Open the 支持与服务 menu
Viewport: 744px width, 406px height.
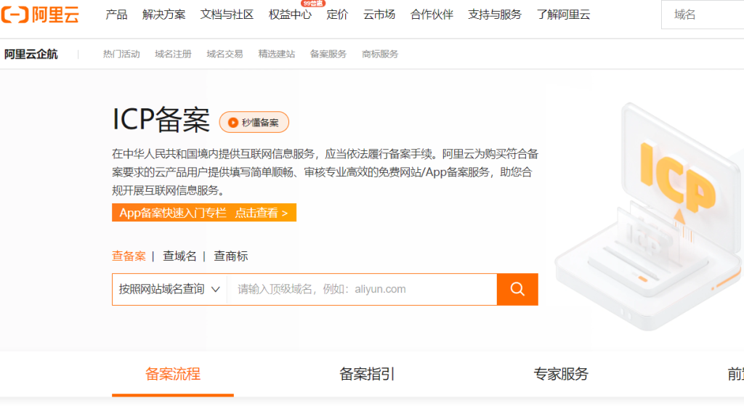[494, 15]
